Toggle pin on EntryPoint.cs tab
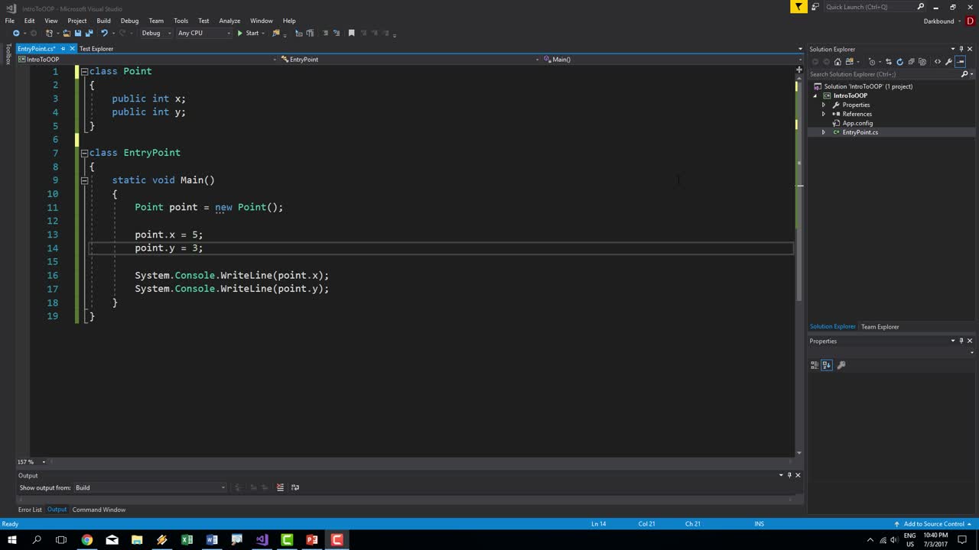Viewport: 979px width, 550px height. tap(63, 49)
